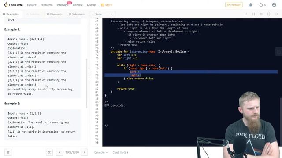
Task: Switch to the Description tab
Action: pos(11,14)
